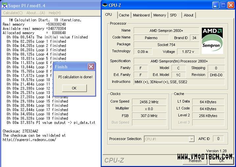
Task: Click the Checksum: 27E32AA2 line
Action: [20, 131]
